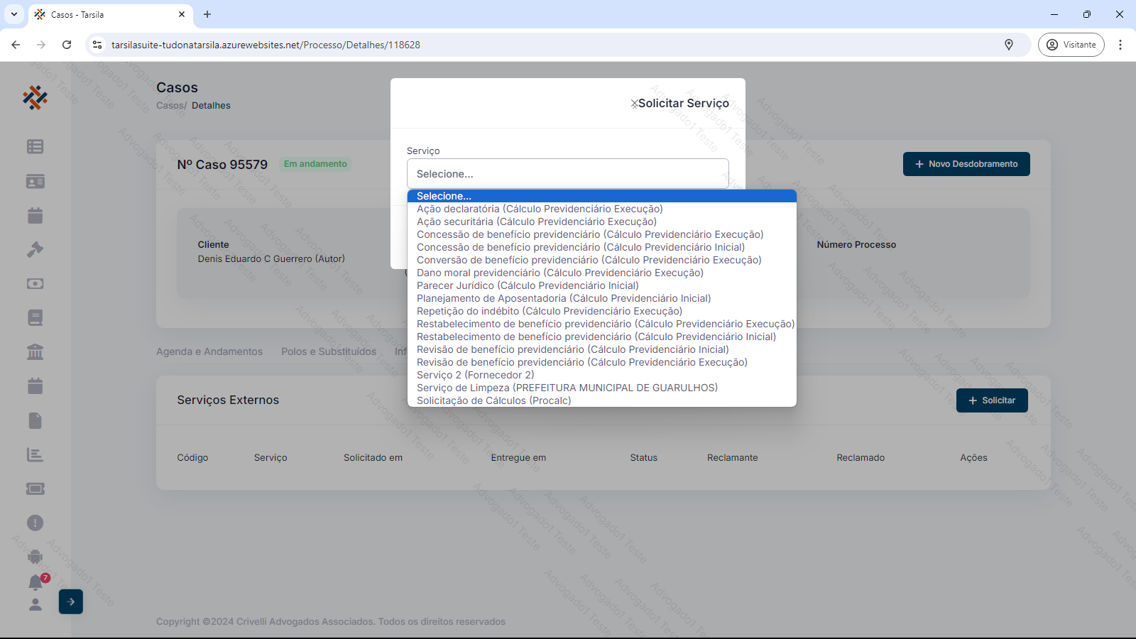1136x639 pixels.
Task: Close the Solicitar Serviço dialog with X
Action: (x=634, y=104)
